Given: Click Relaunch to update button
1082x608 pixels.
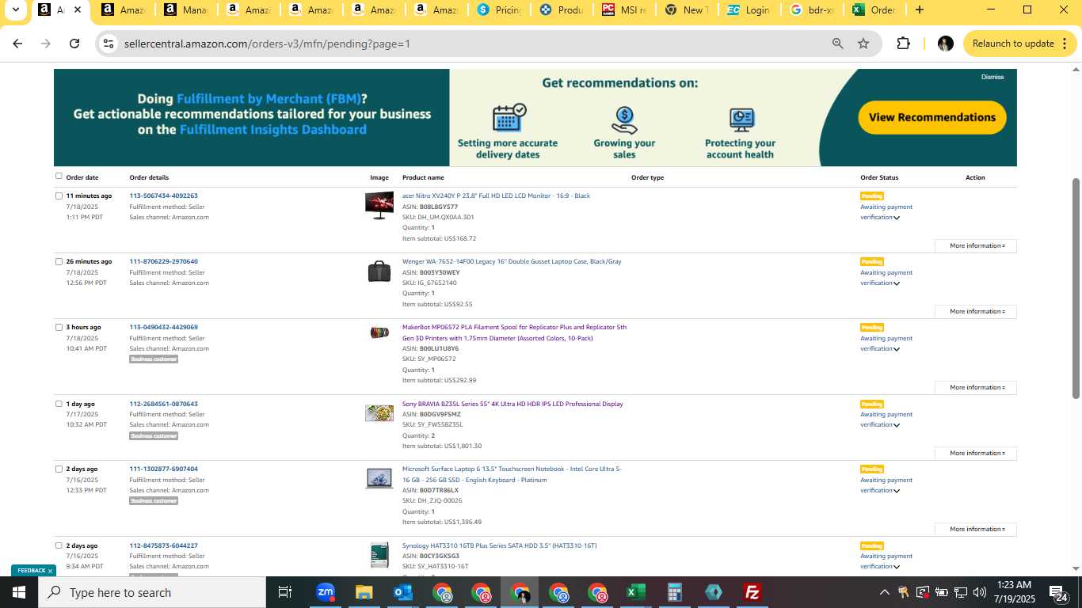Looking at the screenshot, I should click(x=1020, y=44).
